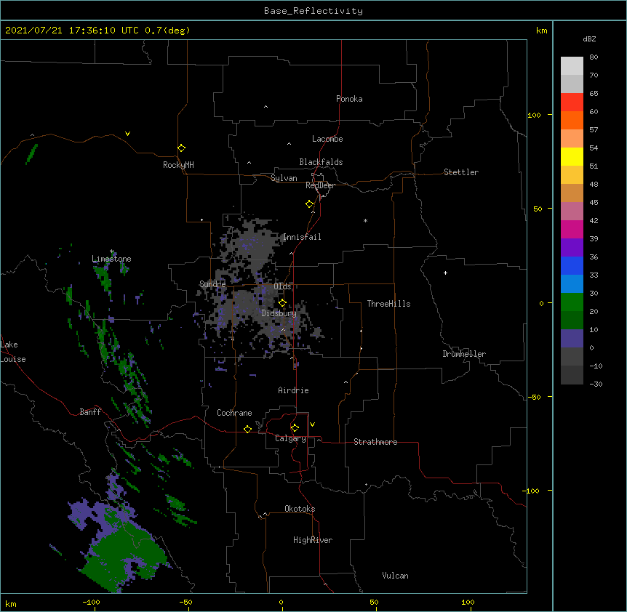This screenshot has height=612, width=627.
Task: Click the Calgary city label
Action: tap(290, 438)
